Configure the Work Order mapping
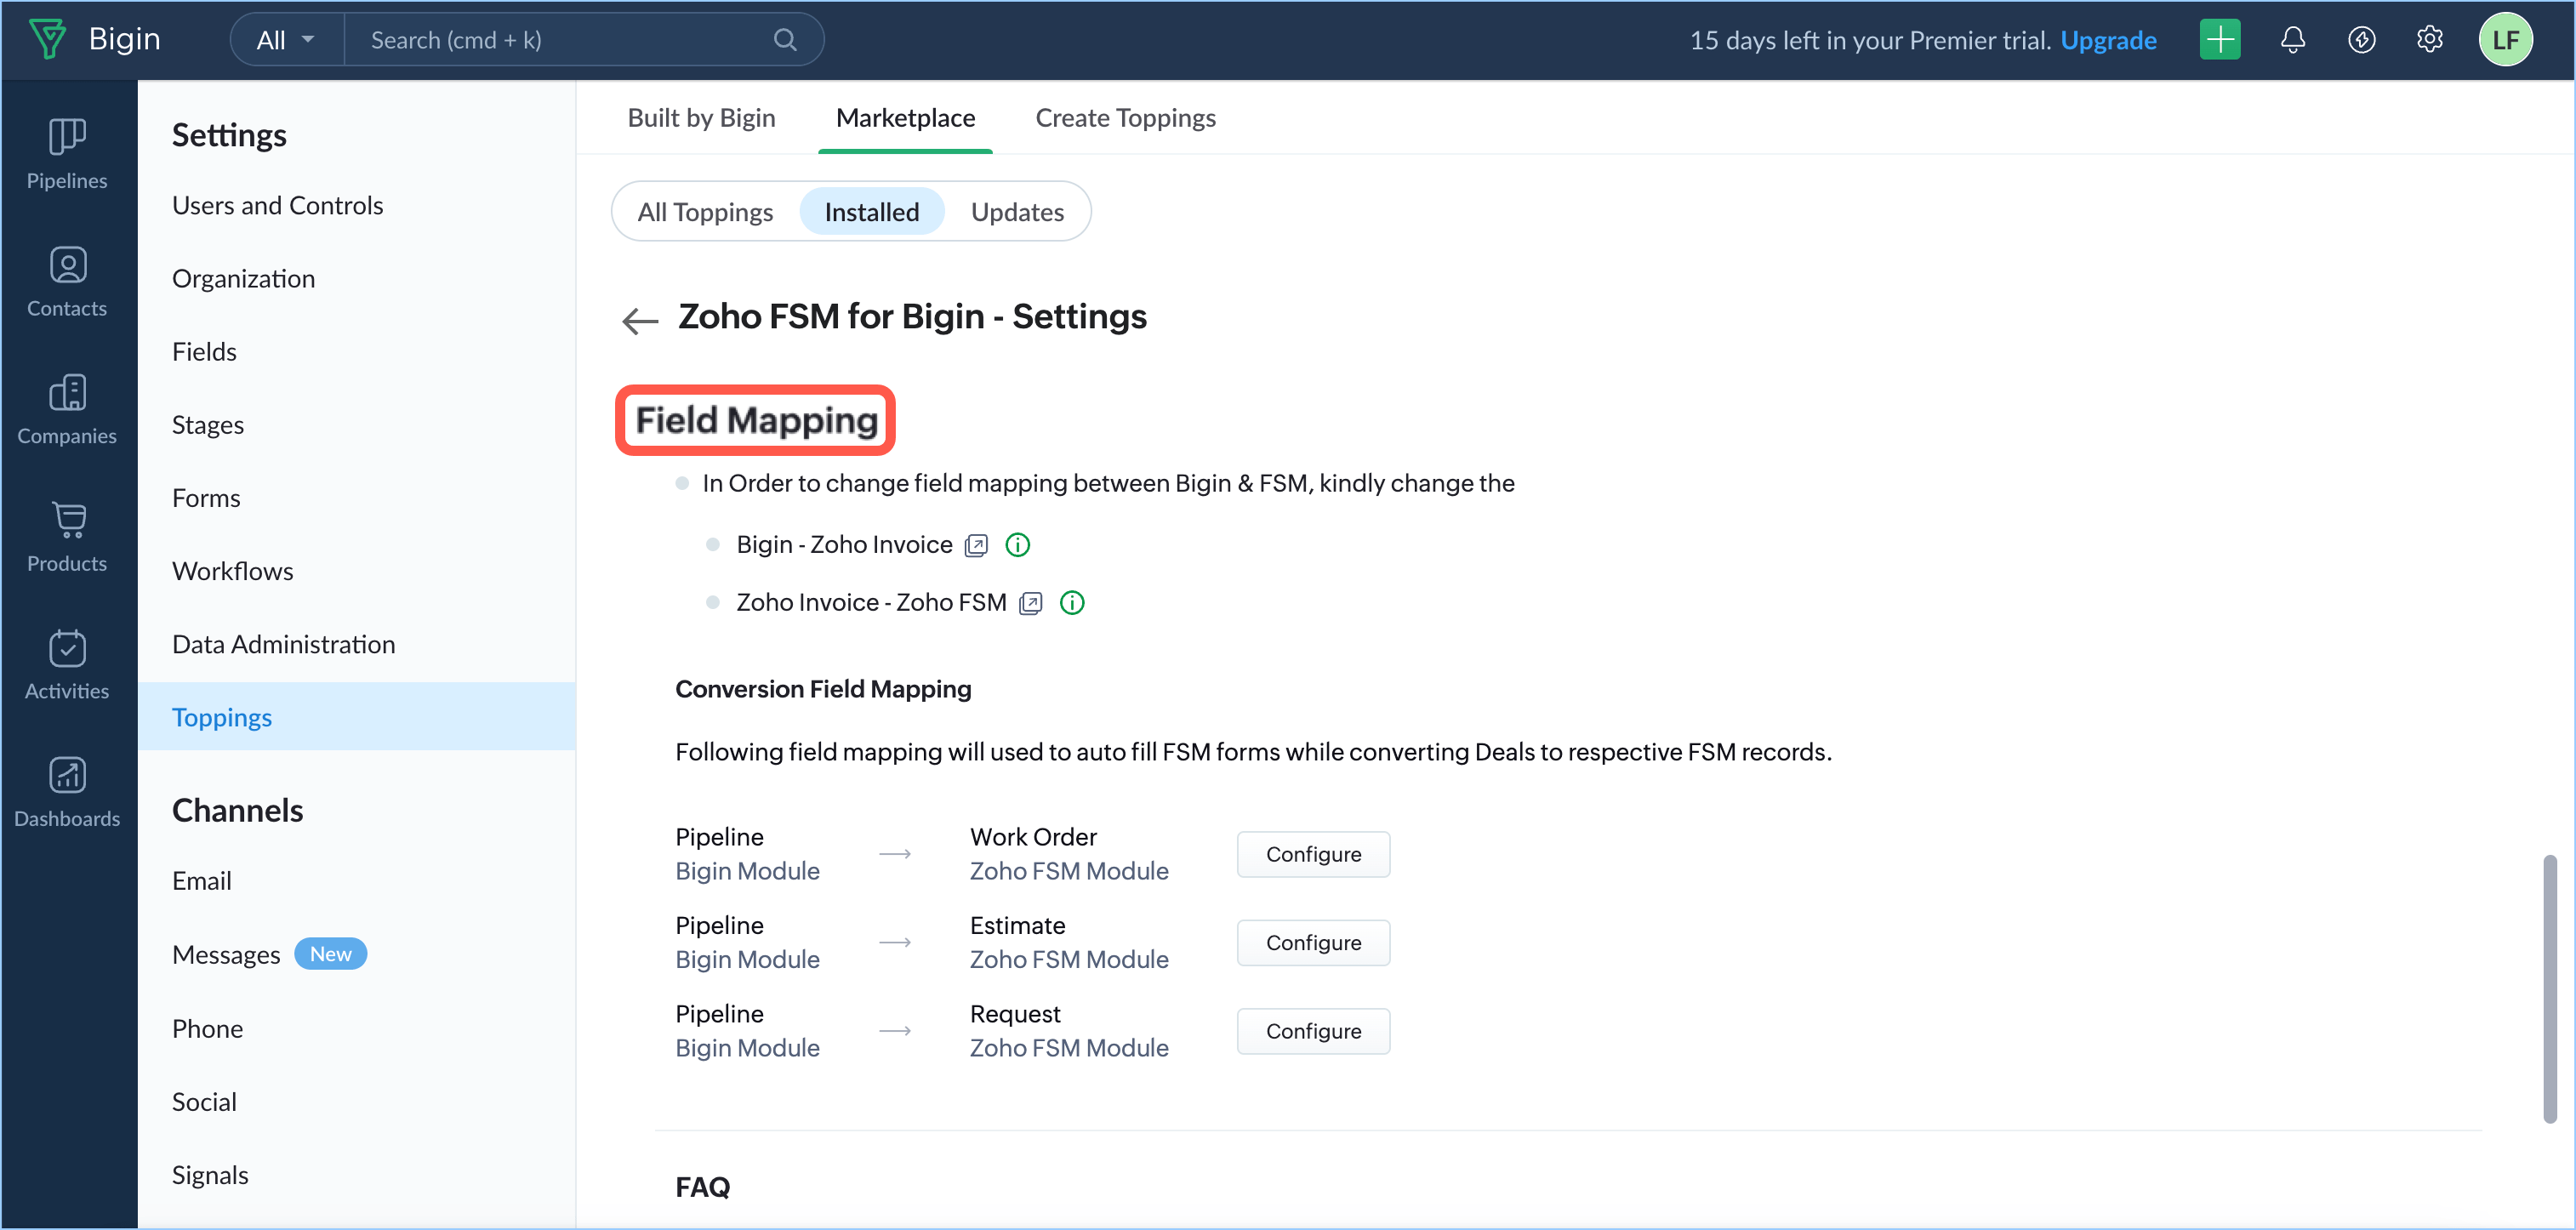Screen dimensions: 2576x1230 (1313, 854)
